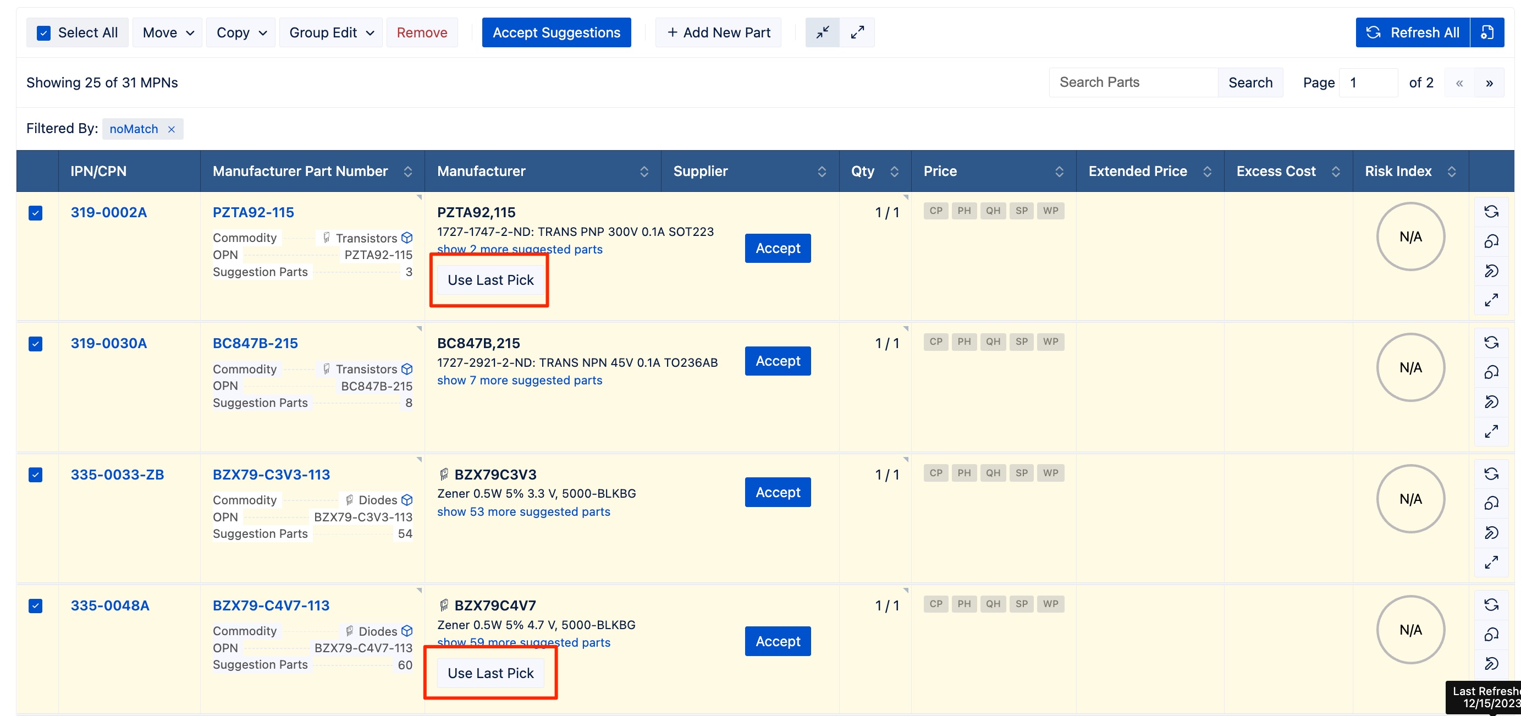Open the Group Edit dropdown

330,32
